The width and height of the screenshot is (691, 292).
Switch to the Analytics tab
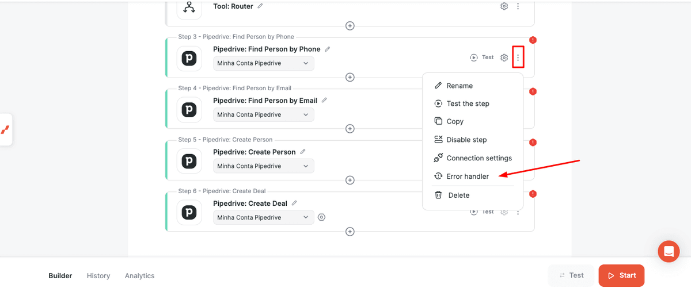140,276
